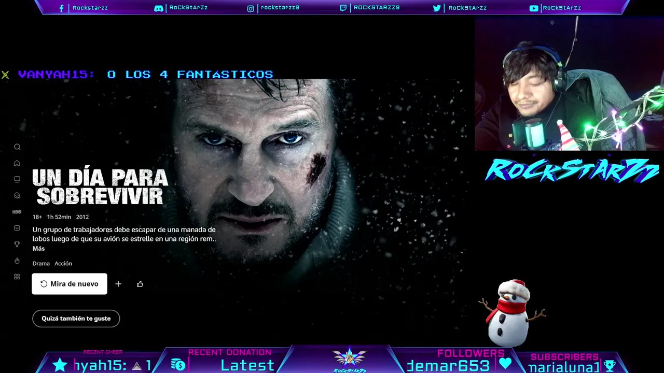Click the movie synopsis paragraph
664x373 pixels.
tap(124, 234)
